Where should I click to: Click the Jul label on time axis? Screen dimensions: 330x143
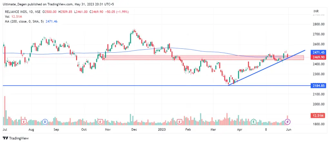[x=5, y=129]
